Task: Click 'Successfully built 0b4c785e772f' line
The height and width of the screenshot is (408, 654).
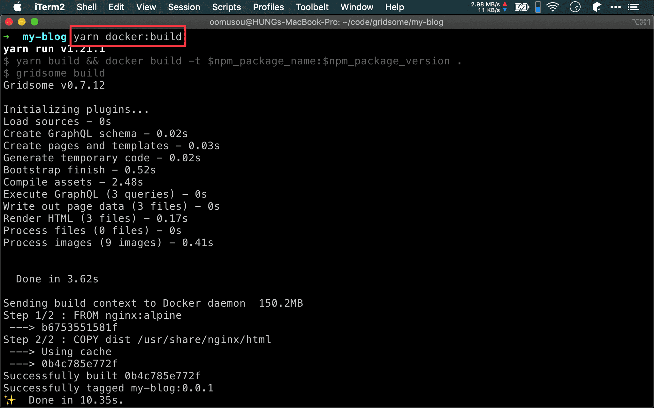Action: coord(102,376)
